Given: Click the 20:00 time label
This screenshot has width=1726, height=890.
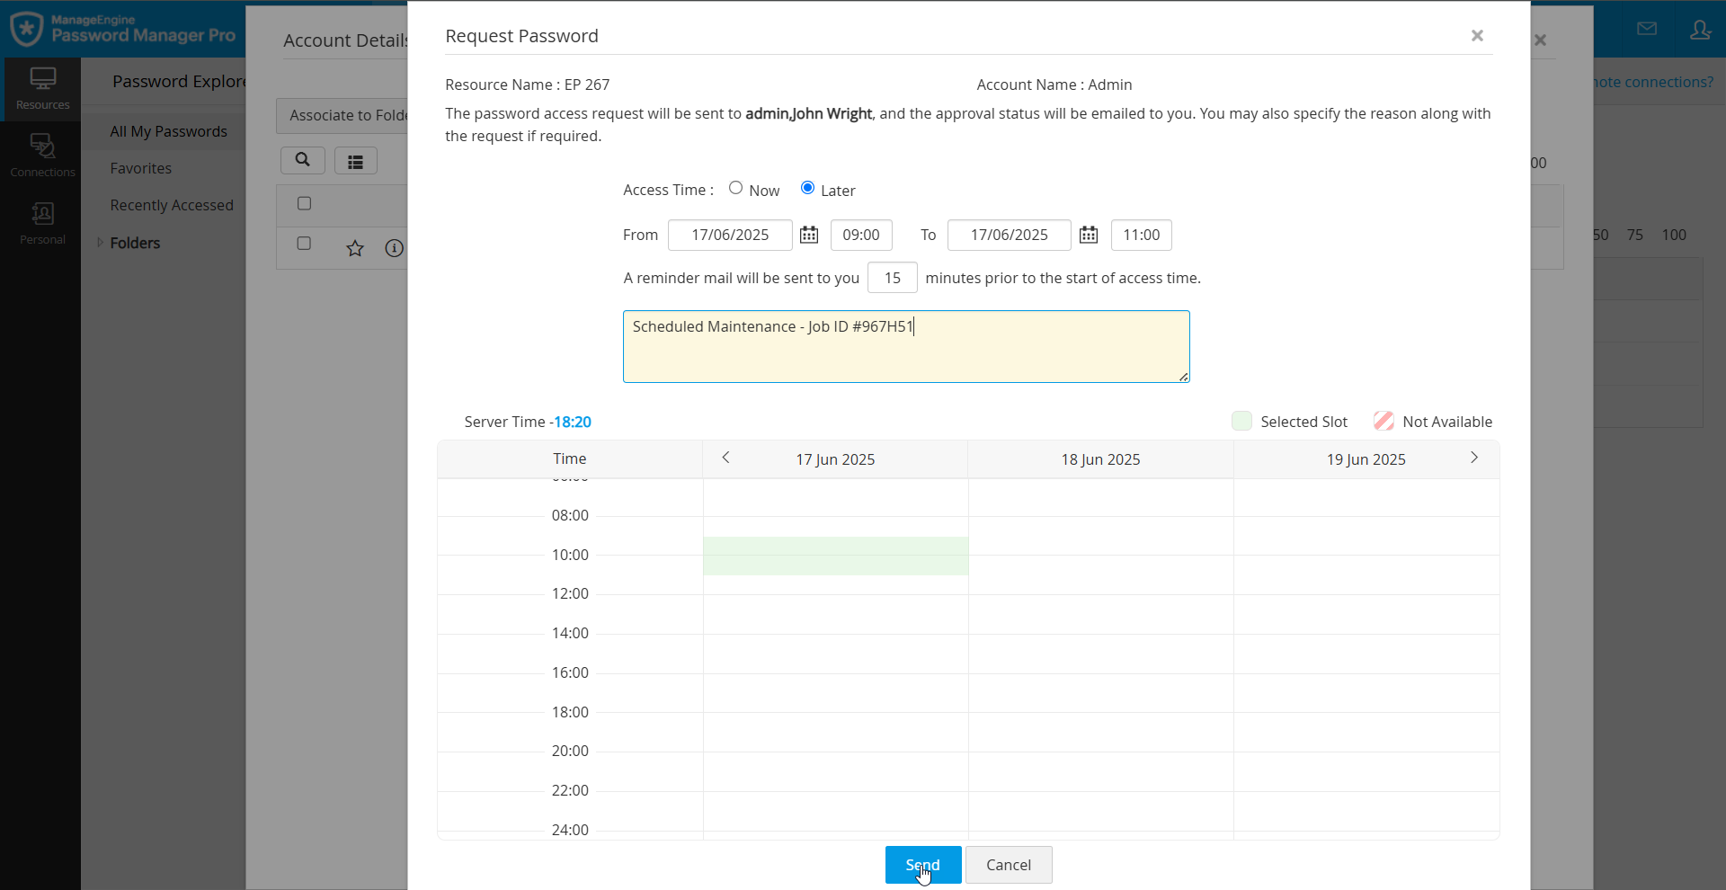Looking at the screenshot, I should [x=570, y=751].
